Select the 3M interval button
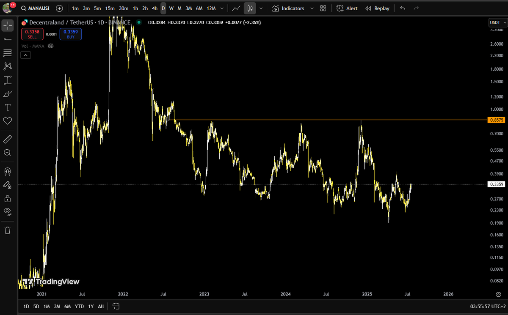The image size is (508, 315). (189, 8)
